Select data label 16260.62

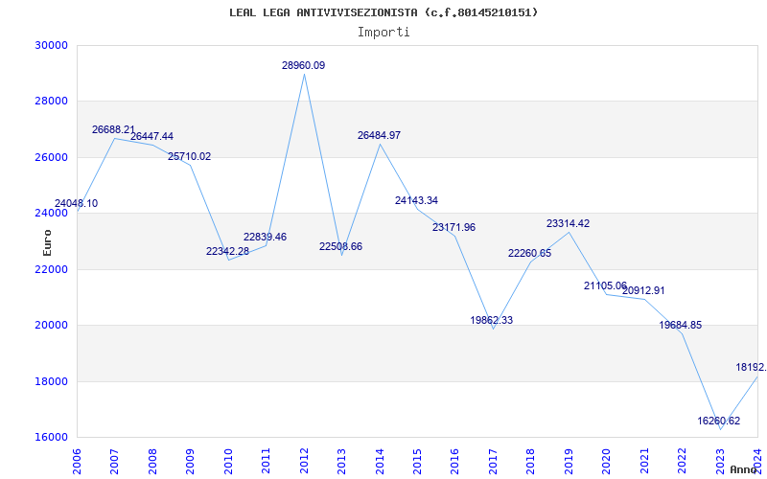(718, 422)
